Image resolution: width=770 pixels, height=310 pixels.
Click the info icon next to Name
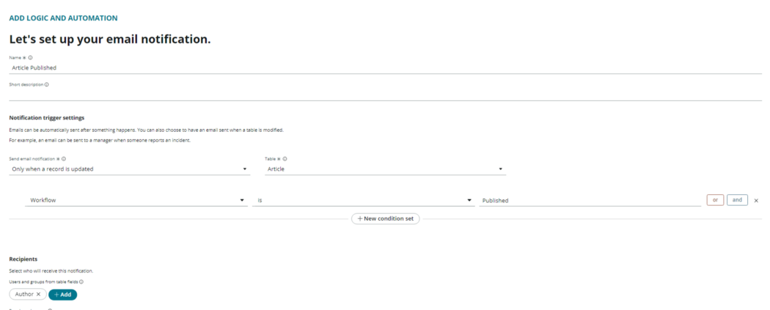click(31, 57)
